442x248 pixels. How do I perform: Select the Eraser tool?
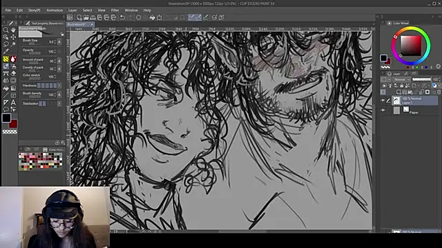pyautogui.click(x=13, y=74)
